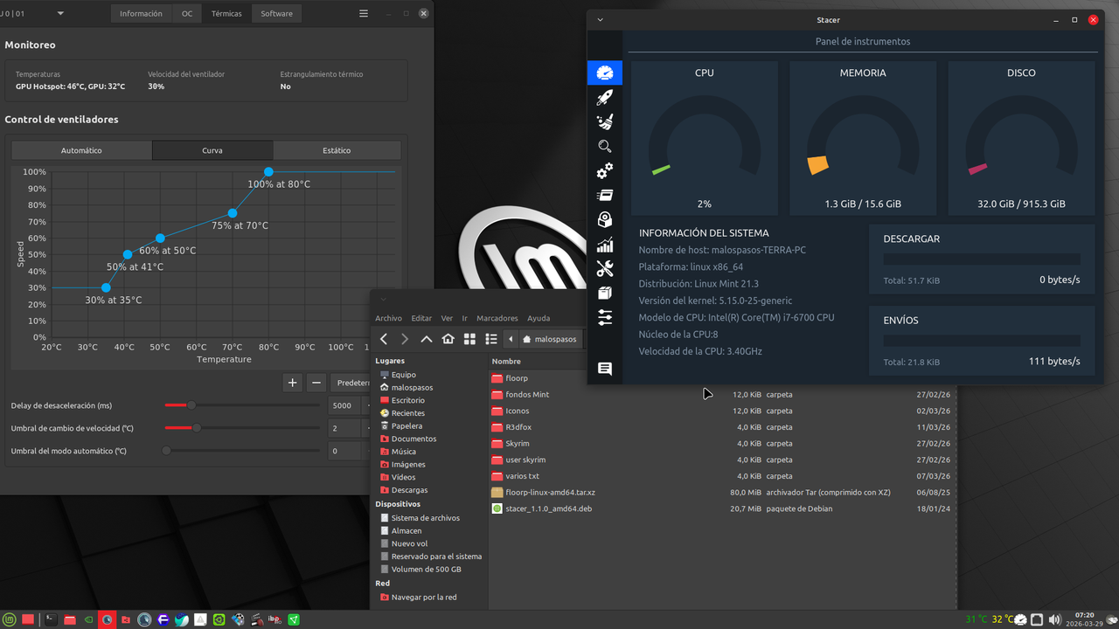Select fan curve point 75% at 70°C

(233, 213)
